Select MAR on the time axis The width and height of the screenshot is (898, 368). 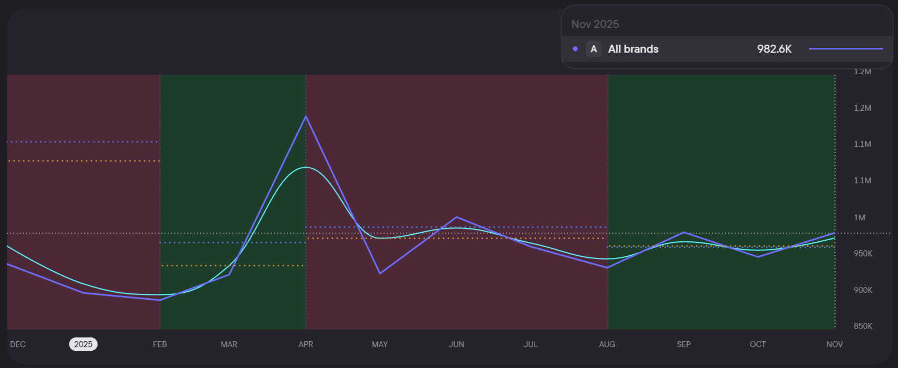tap(229, 344)
